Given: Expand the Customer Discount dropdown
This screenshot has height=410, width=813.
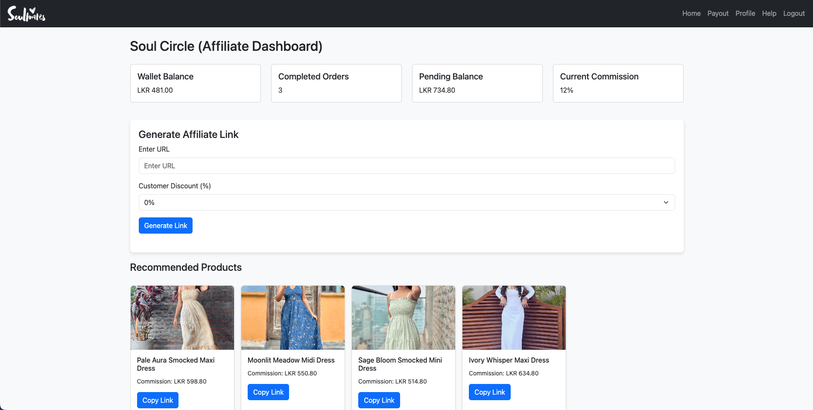Looking at the screenshot, I should coord(406,202).
